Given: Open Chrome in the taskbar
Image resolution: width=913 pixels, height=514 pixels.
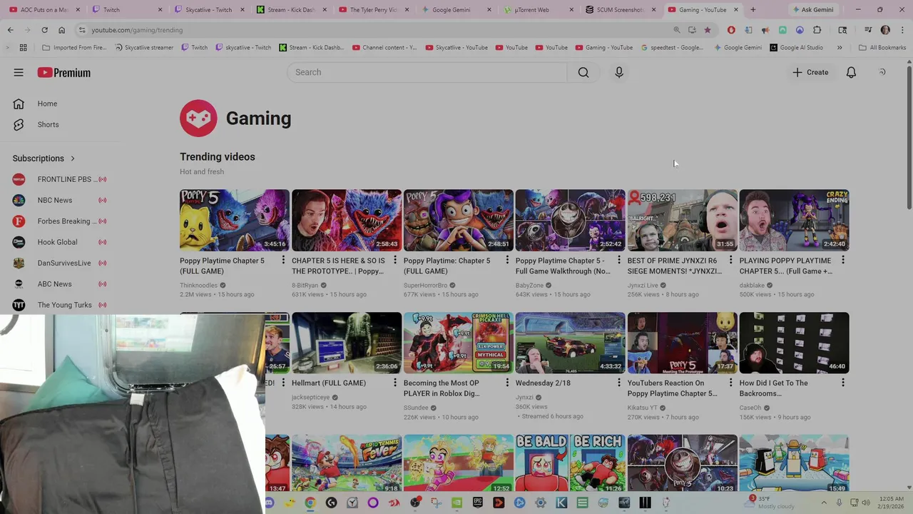Looking at the screenshot, I should coord(310,503).
